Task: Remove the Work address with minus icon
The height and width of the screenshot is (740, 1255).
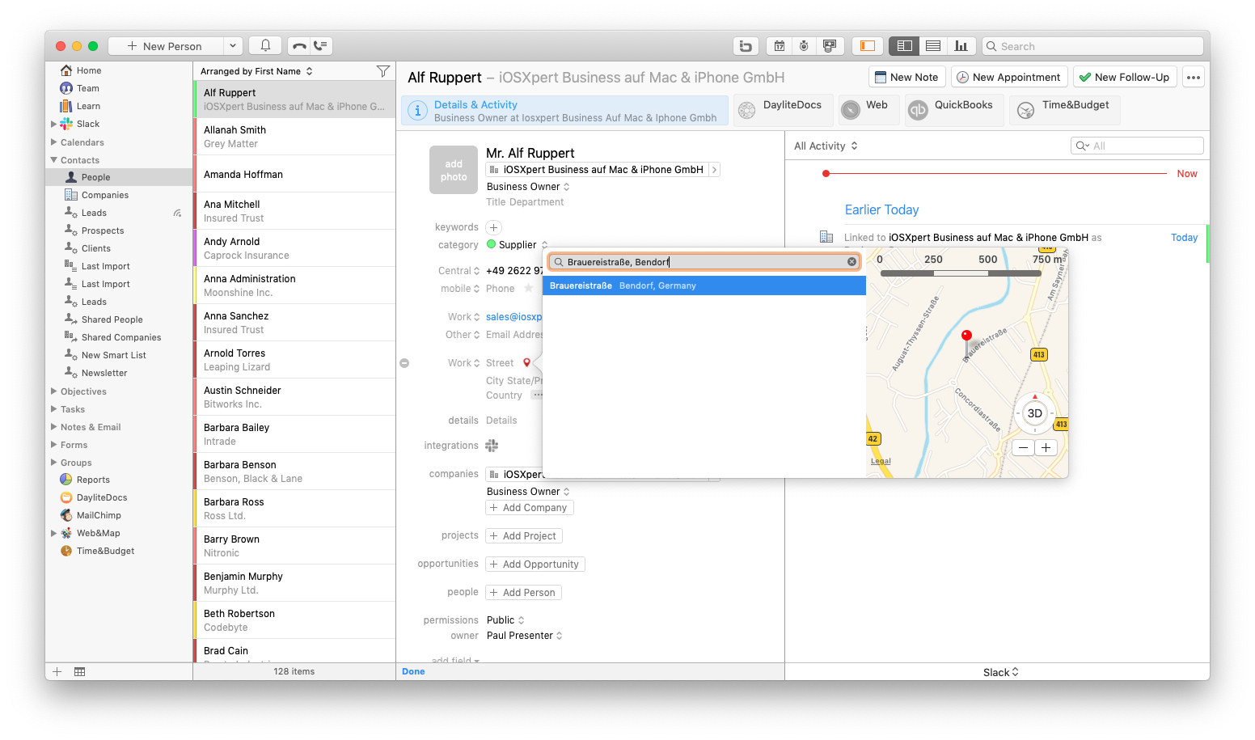Action: point(404,363)
